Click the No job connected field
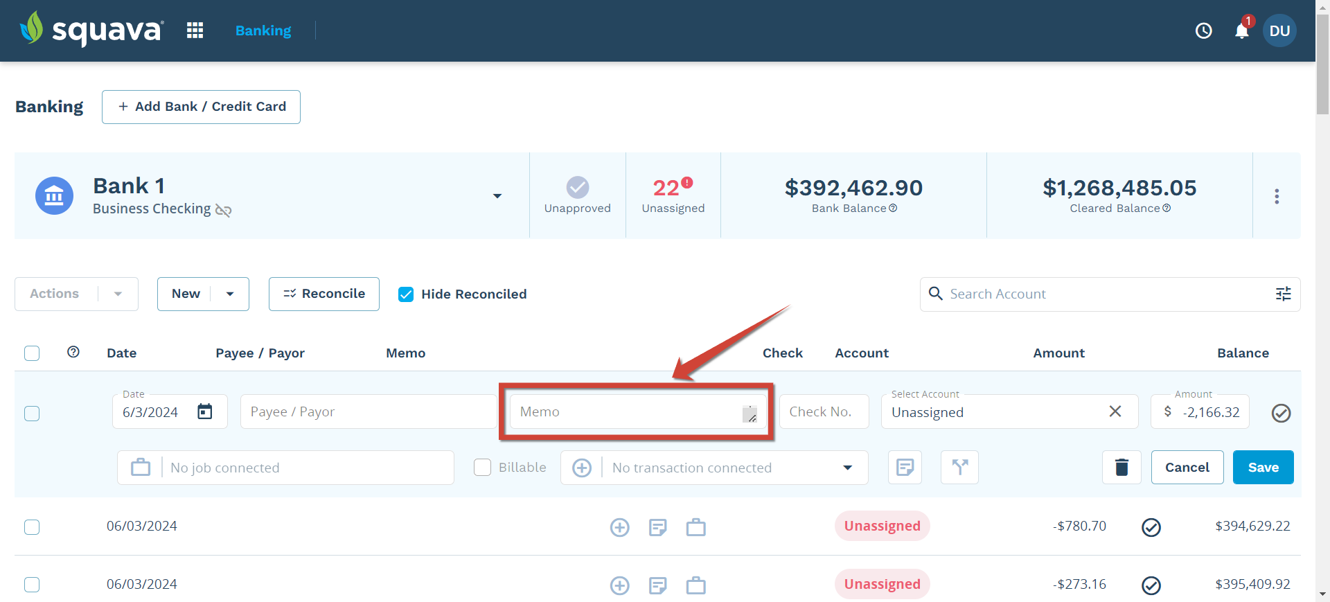 (285, 468)
